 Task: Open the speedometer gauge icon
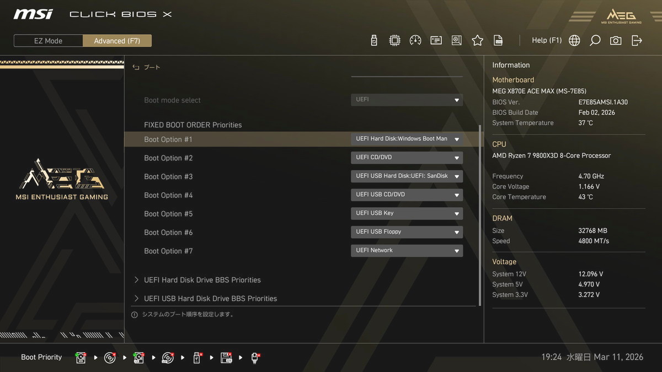pos(415,40)
